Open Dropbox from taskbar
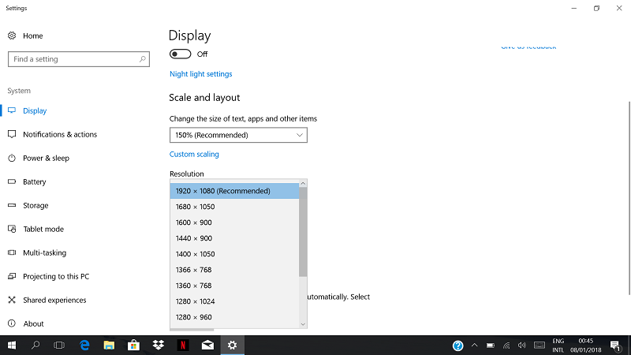The image size is (631, 355). pos(159,345)
